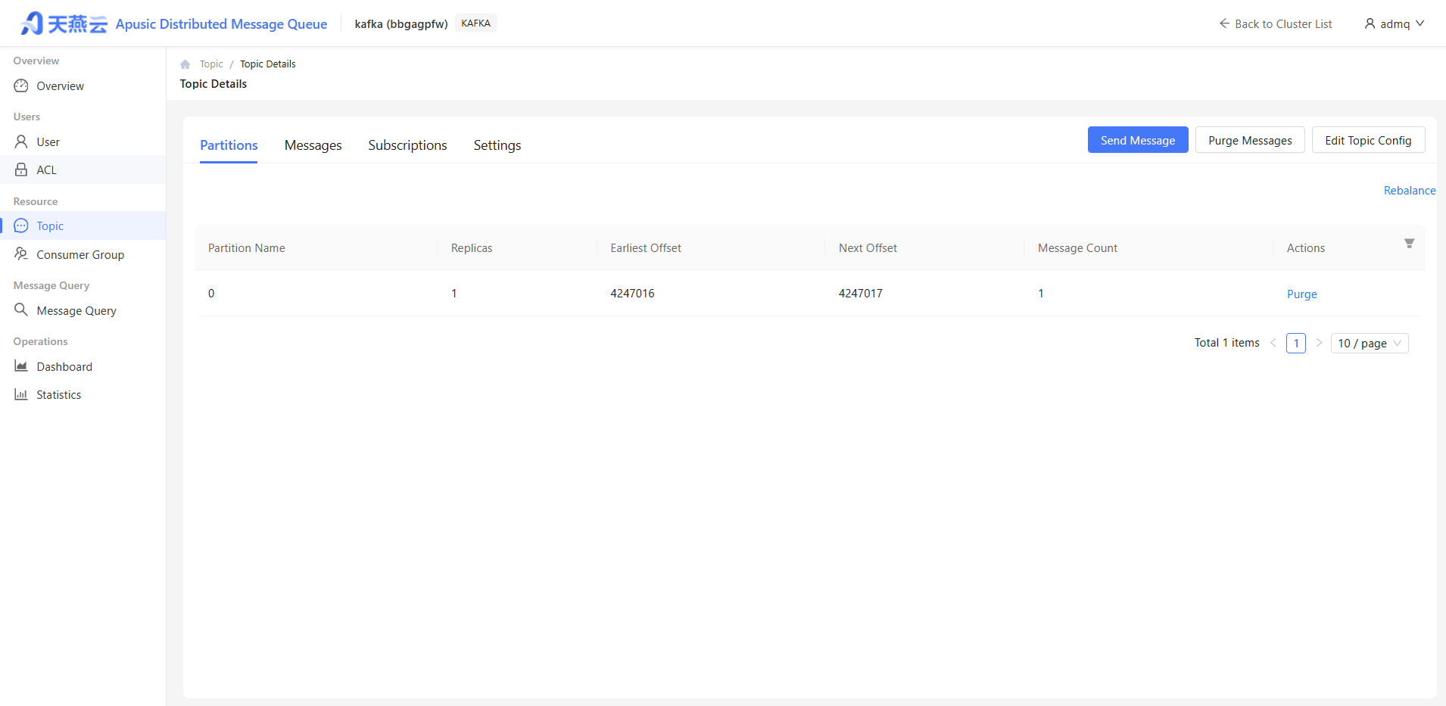The image size is (1446, 706).
Task: Open the Overview dashboard icon in sidebar
Action: (x=21, y=86)
